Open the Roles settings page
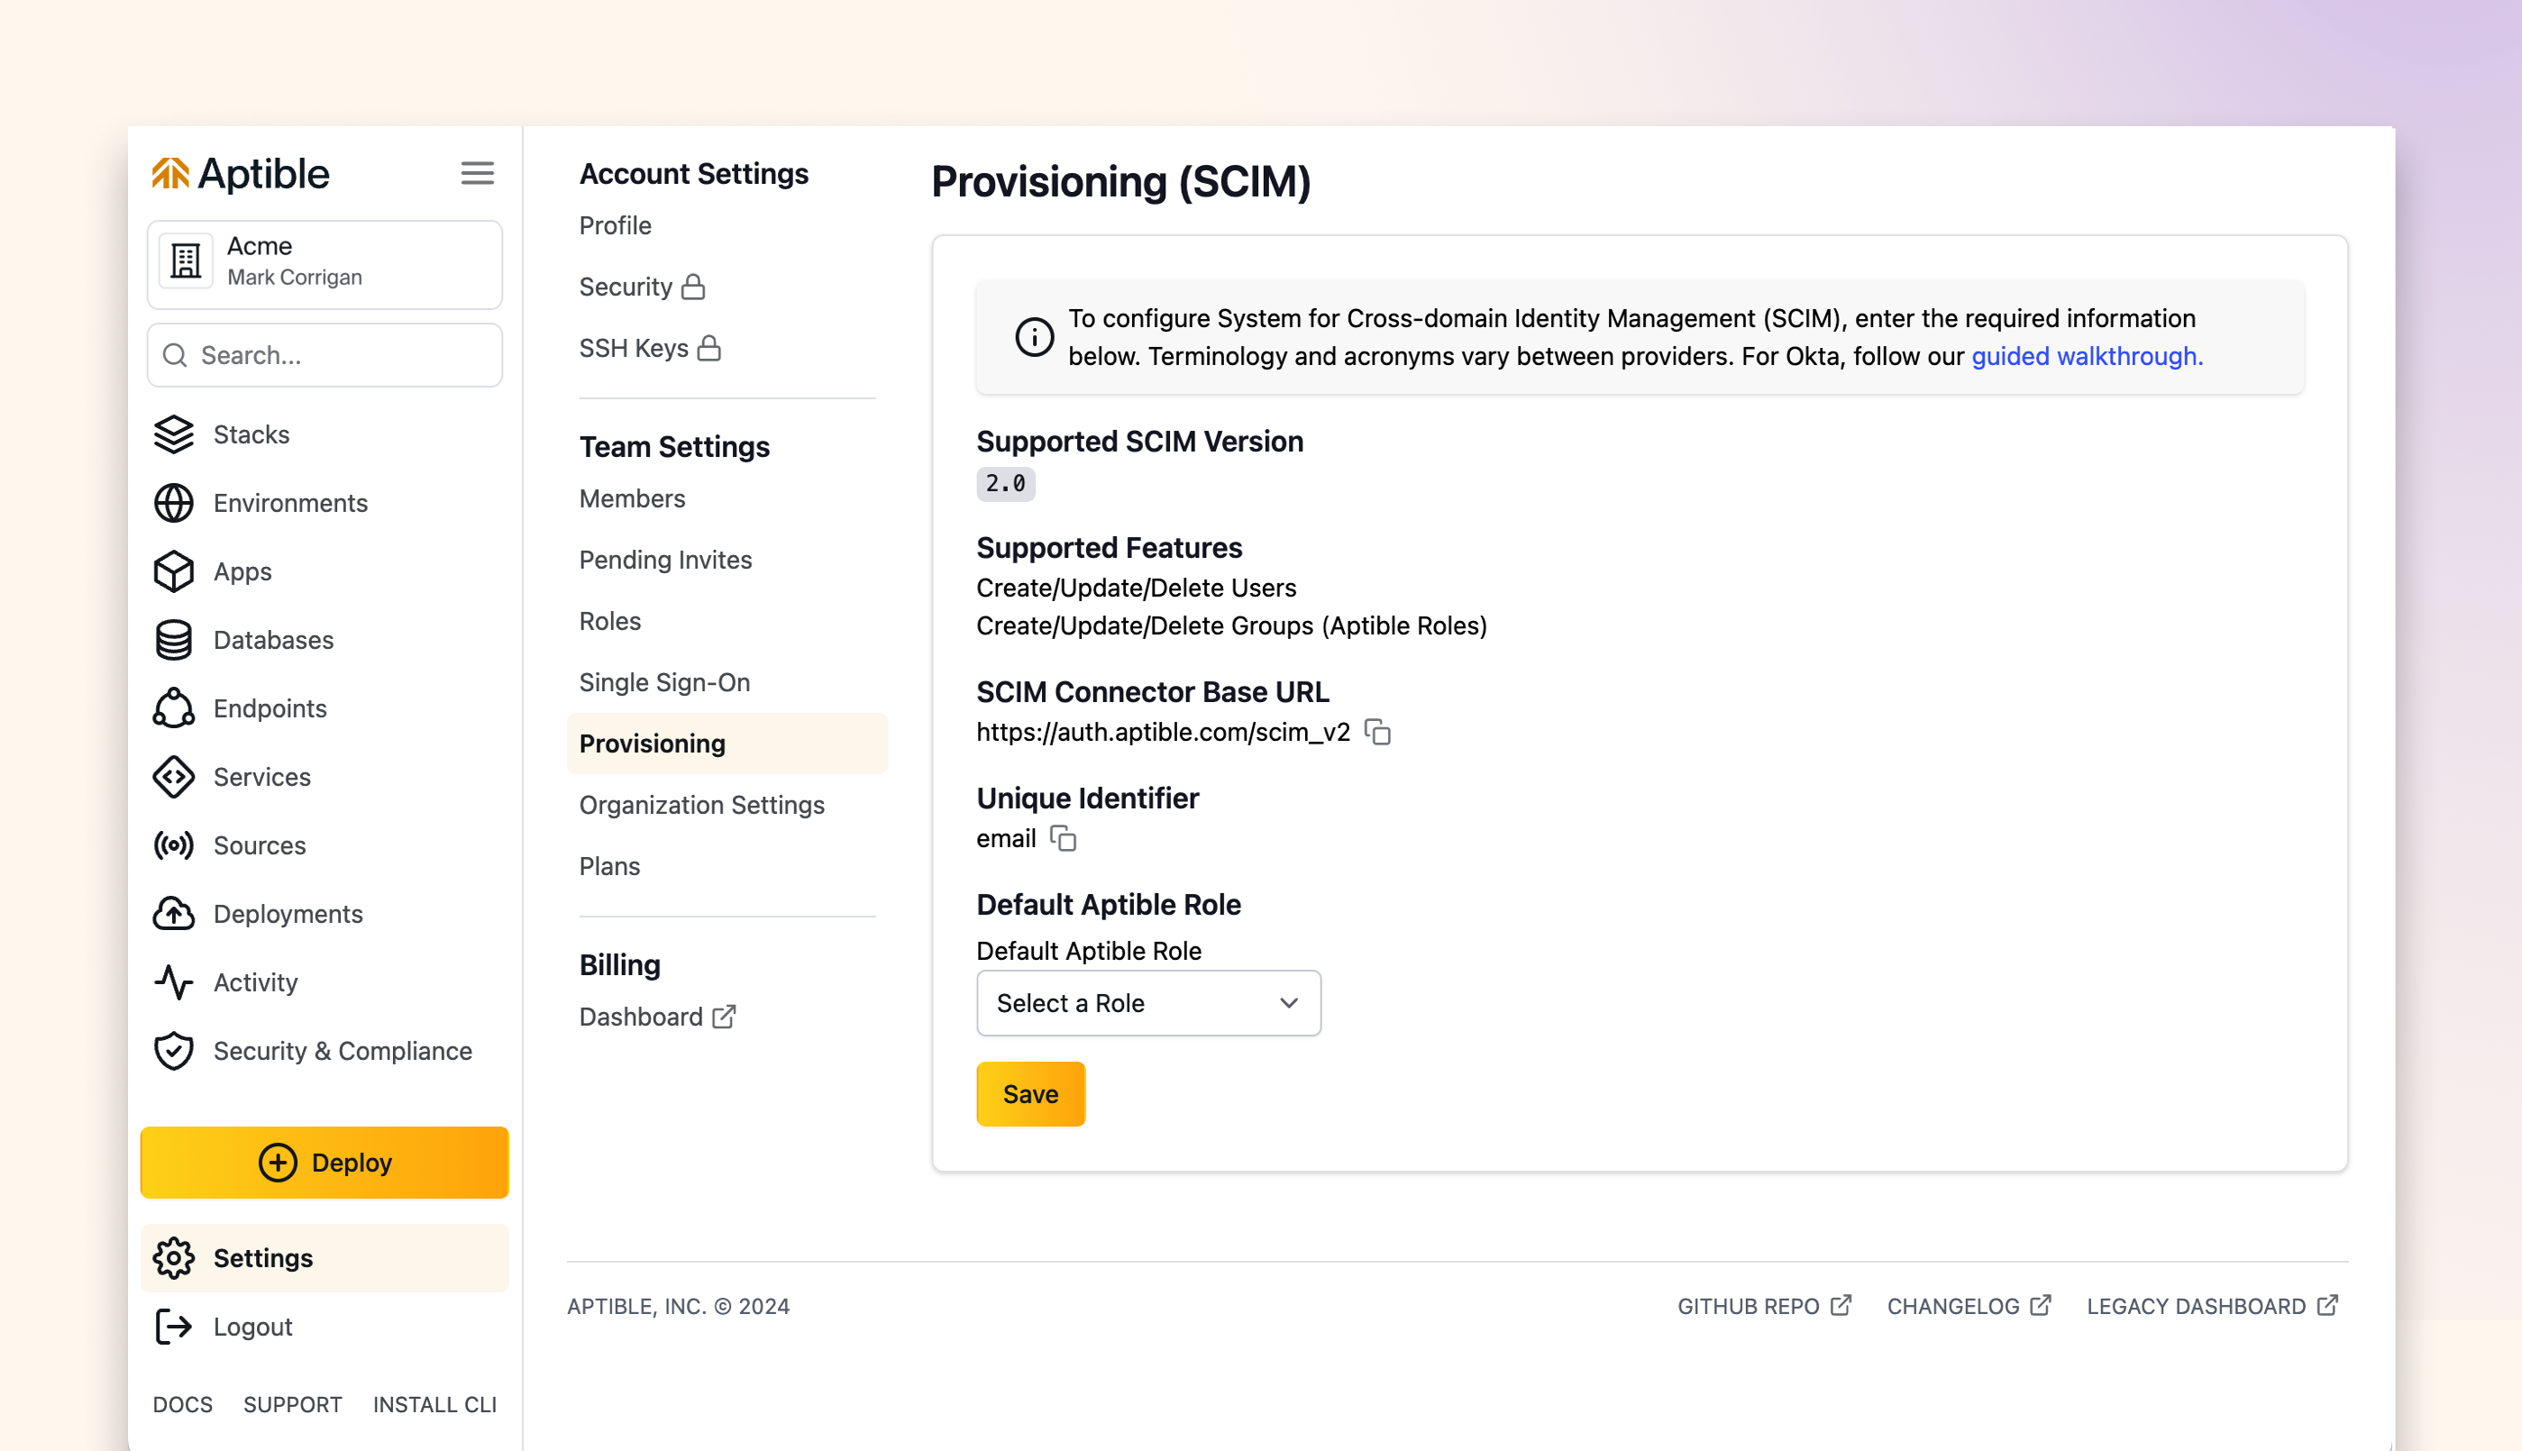Screen dimensions: 2522x1451 (610, 621)
